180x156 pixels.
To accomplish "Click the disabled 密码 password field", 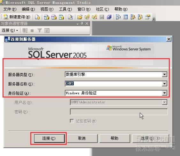I will coord(119,112).
